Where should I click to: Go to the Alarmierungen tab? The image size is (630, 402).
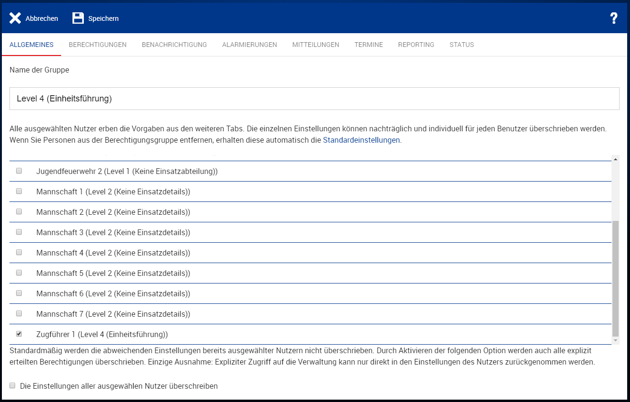pos(250,45)
